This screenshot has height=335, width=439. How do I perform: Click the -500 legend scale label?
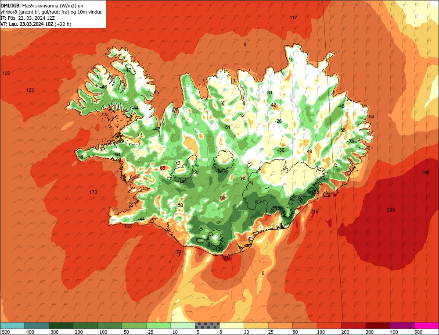[x=5, y=332]
